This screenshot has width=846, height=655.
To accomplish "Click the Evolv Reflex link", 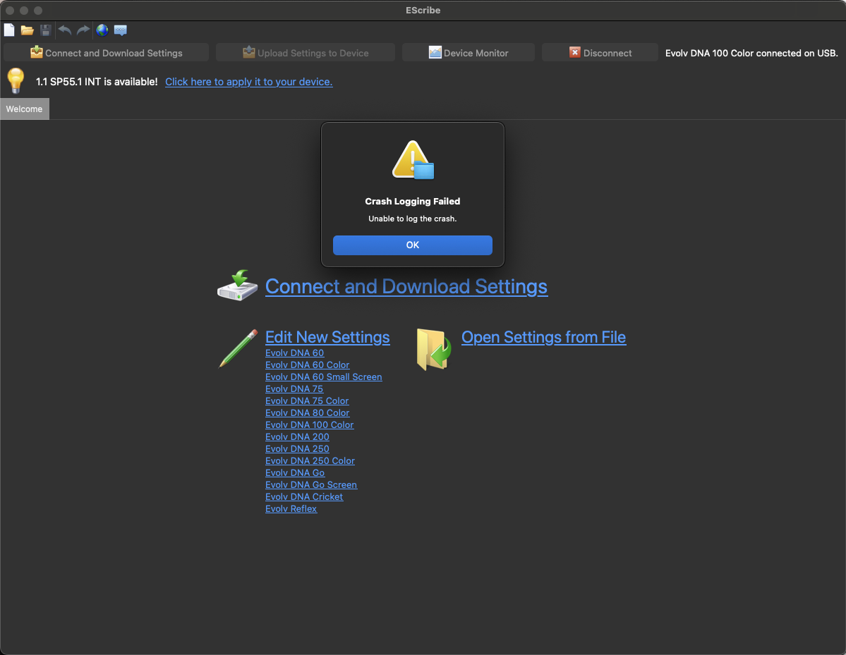I will [x=291, y=508].
